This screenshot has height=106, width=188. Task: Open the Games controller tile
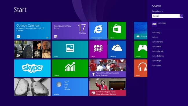(141, 50)
